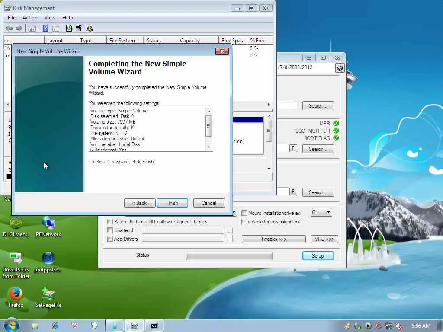Click the green BOOT FLAG status icon

click(x=336, y=138)
